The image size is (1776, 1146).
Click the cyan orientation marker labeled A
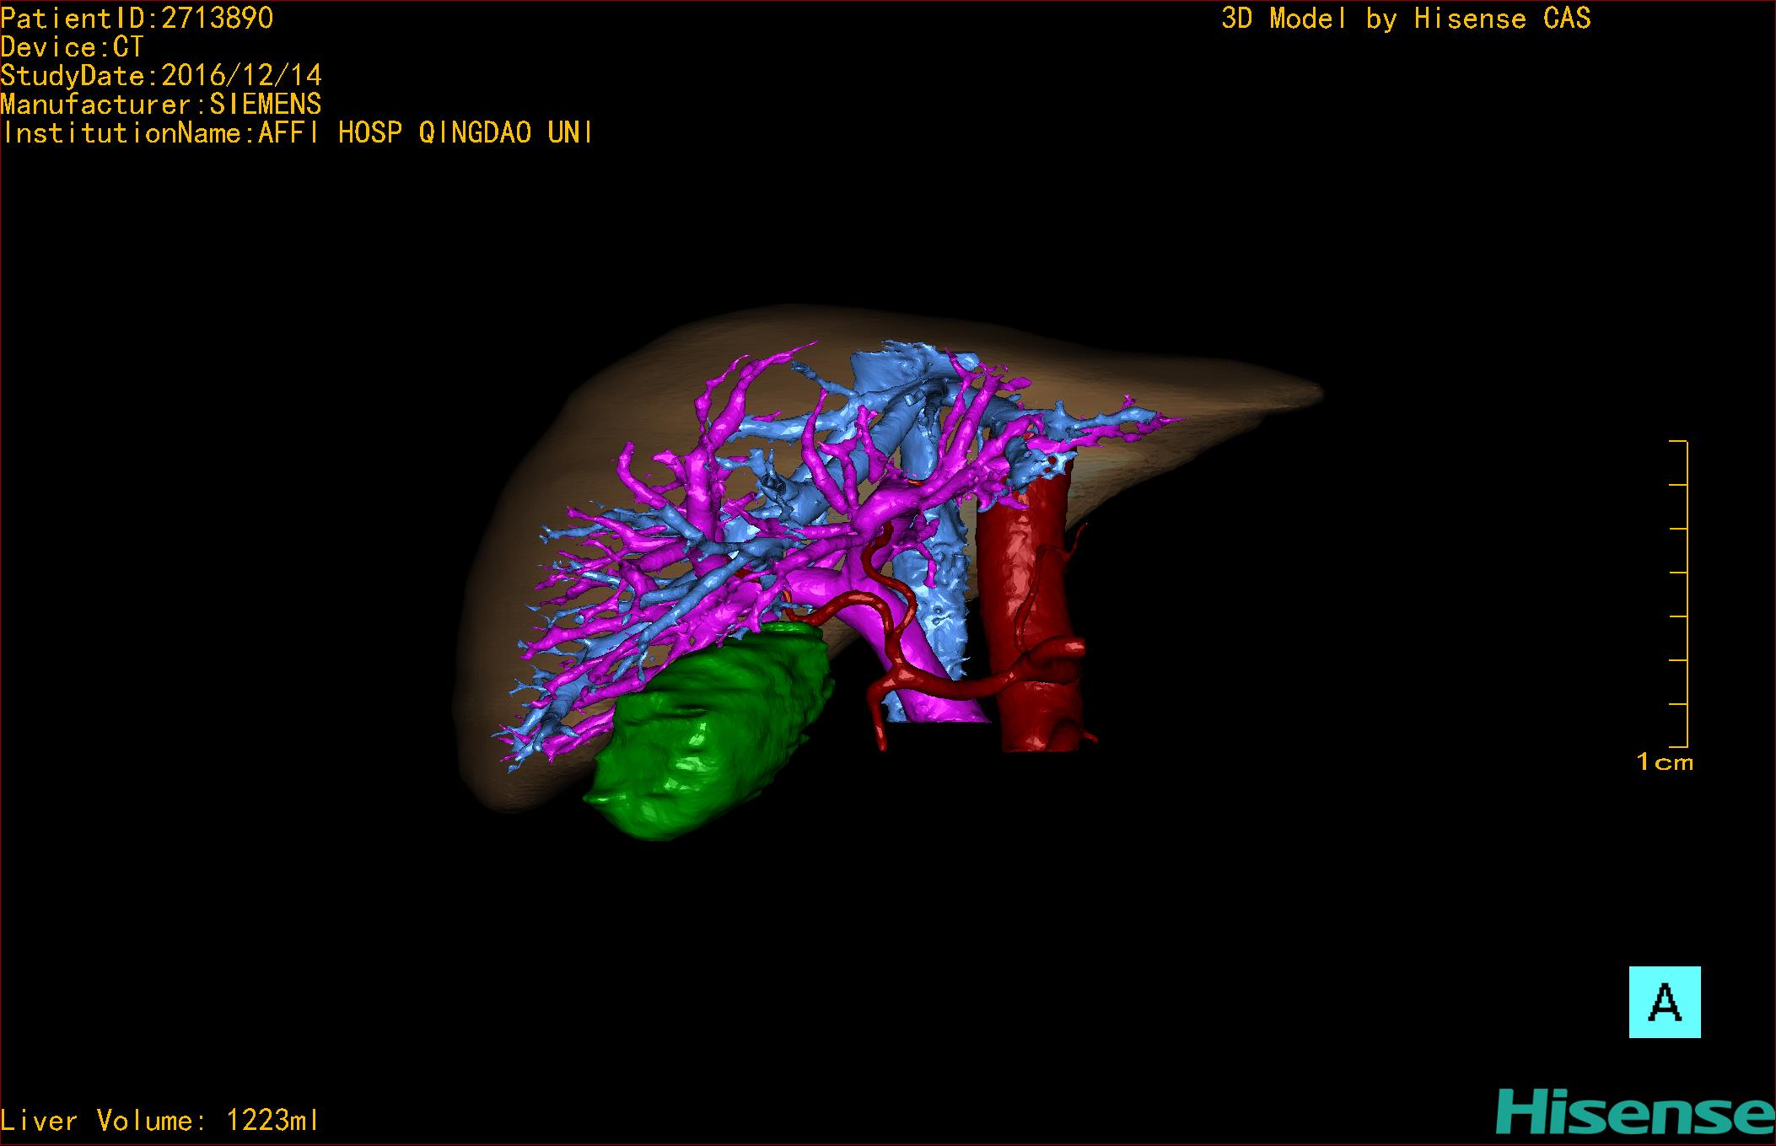pos(1664,1002)
